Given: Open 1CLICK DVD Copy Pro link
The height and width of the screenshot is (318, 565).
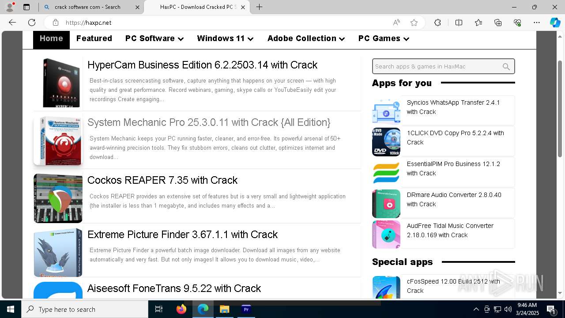Looking at the screenshot, I should 455,137.
